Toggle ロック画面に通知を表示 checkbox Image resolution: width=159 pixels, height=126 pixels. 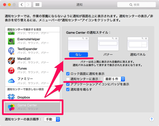[x=68, y=74]
